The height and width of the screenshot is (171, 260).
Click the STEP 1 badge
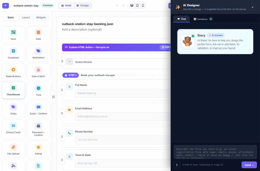[x=71, y=75]
